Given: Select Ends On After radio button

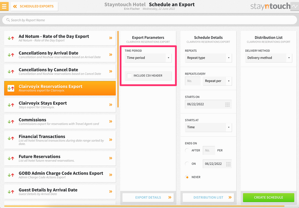Looking at the screenshot, I should tap(187, 150).
